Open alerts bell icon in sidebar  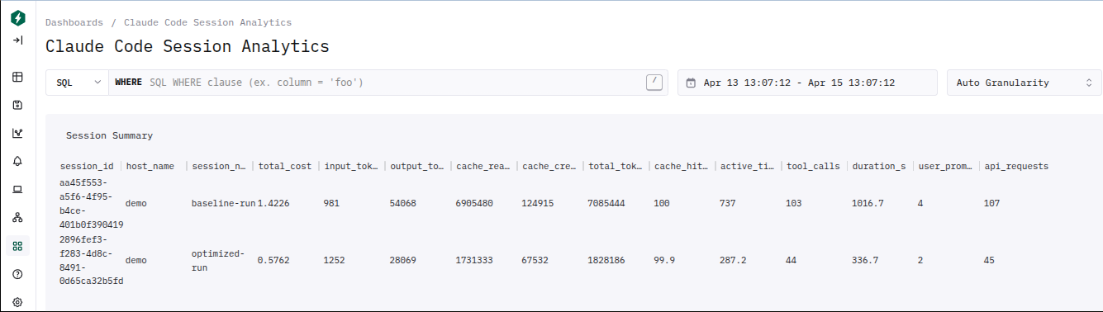tap(17, 161)
